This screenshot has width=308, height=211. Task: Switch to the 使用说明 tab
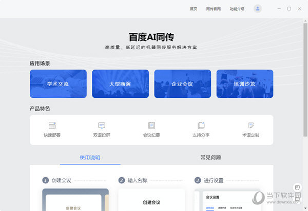(90, 157)
